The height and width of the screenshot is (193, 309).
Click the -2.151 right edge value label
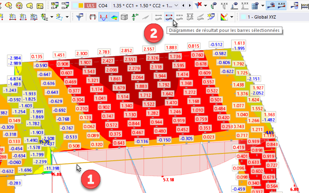click(x=253, y=79)
